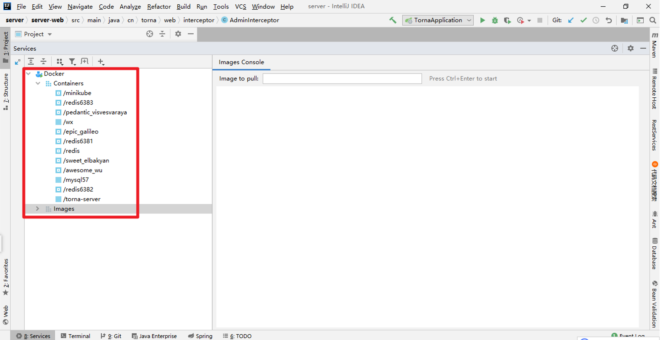Screen dimensions: 663x340
Task: Open Project panel settings gear
Action: pyautogui.click(x=178, y=34)
